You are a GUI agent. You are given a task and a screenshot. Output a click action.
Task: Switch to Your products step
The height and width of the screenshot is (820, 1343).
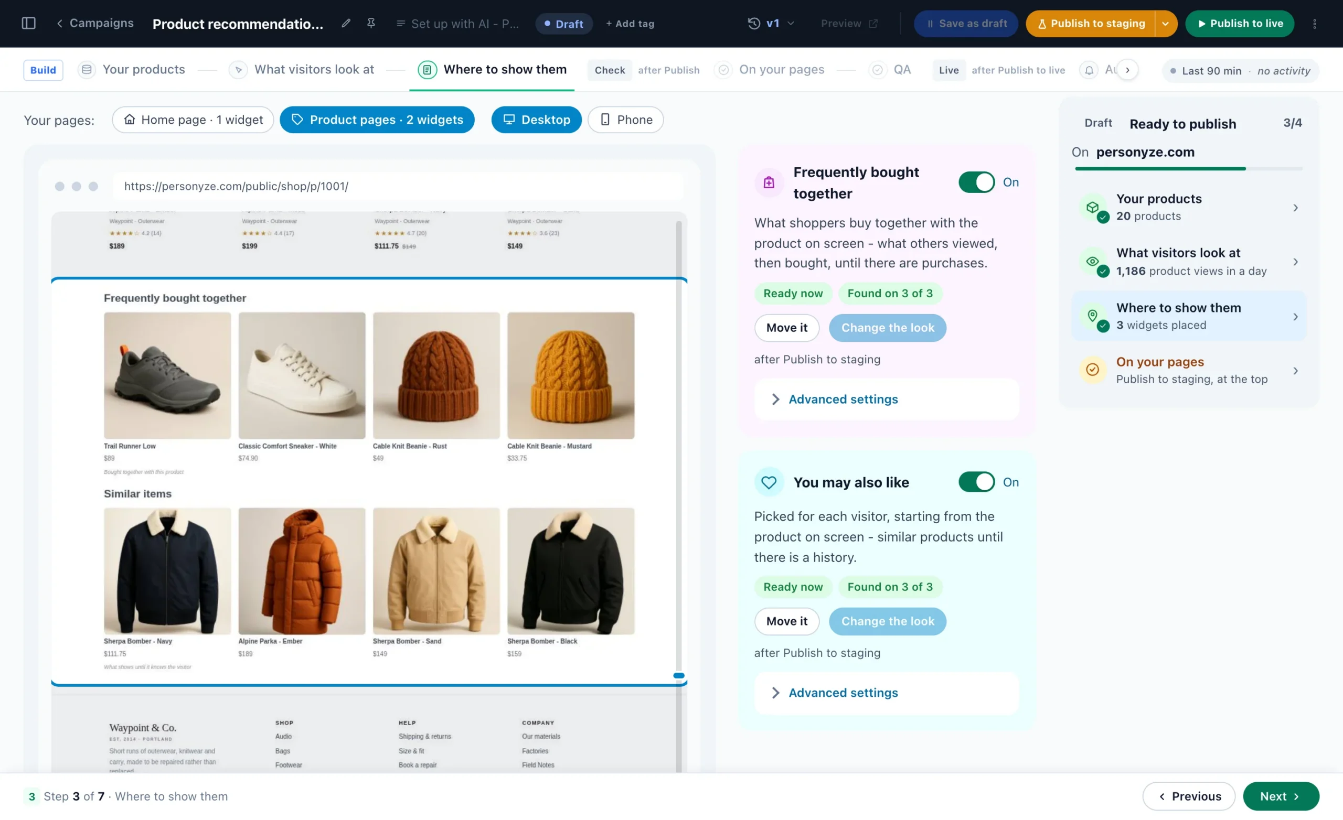coord(131,70)
